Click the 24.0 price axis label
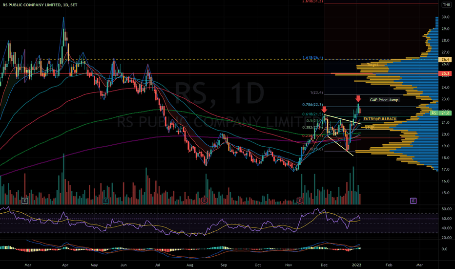 point(445,88)
